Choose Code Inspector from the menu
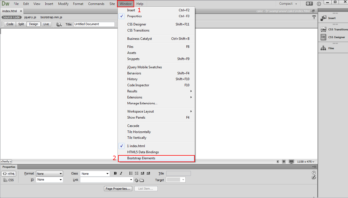 coord(157,85)
